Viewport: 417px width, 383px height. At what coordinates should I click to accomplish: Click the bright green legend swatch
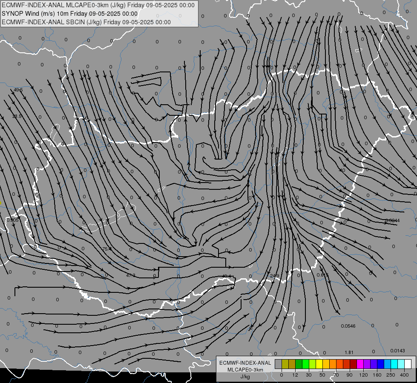[x=305, y=364]
